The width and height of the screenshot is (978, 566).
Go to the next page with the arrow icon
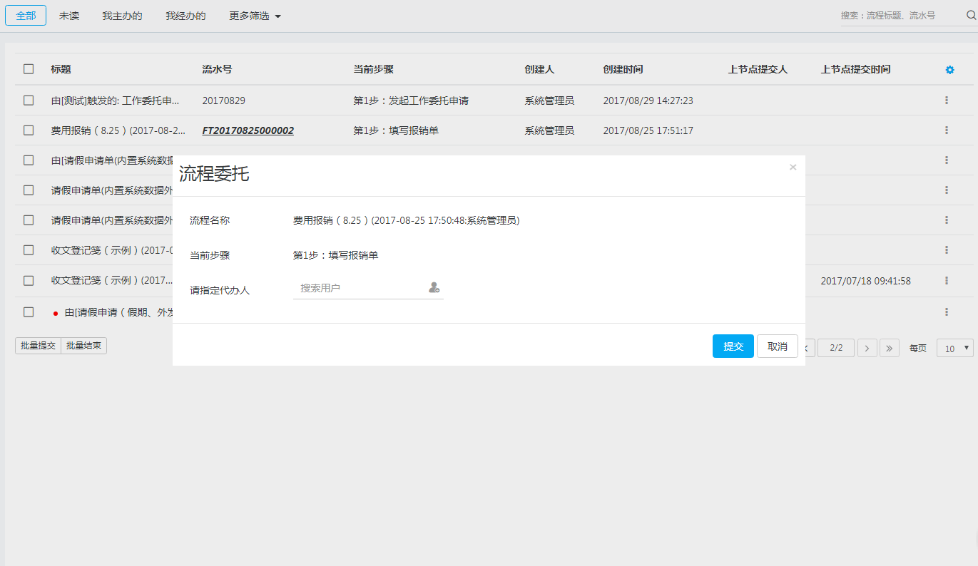(866, 347)
